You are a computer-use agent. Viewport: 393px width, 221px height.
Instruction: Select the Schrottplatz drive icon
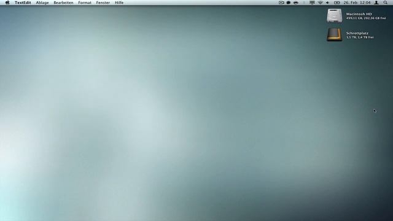coord(334,34)
